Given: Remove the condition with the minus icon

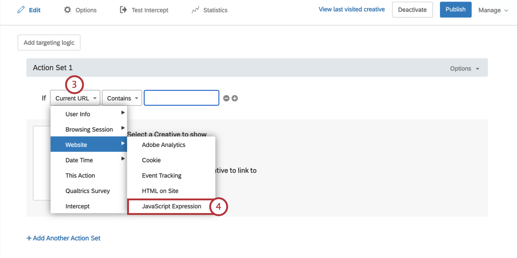Looking at the screenshot, I should pyautogui.click(x=226, y=98).
